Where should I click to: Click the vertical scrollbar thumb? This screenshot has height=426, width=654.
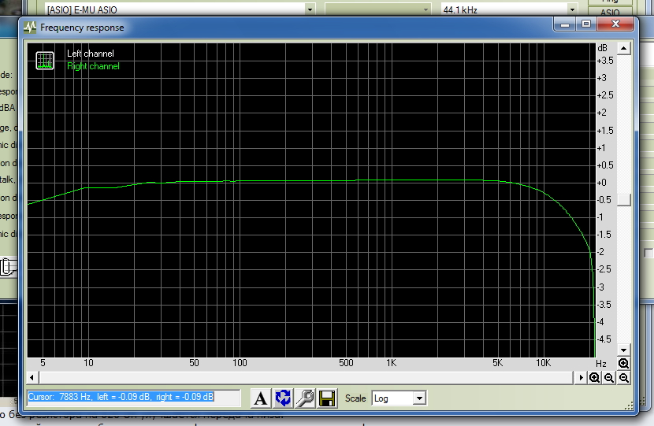click(x=623, y=200)
